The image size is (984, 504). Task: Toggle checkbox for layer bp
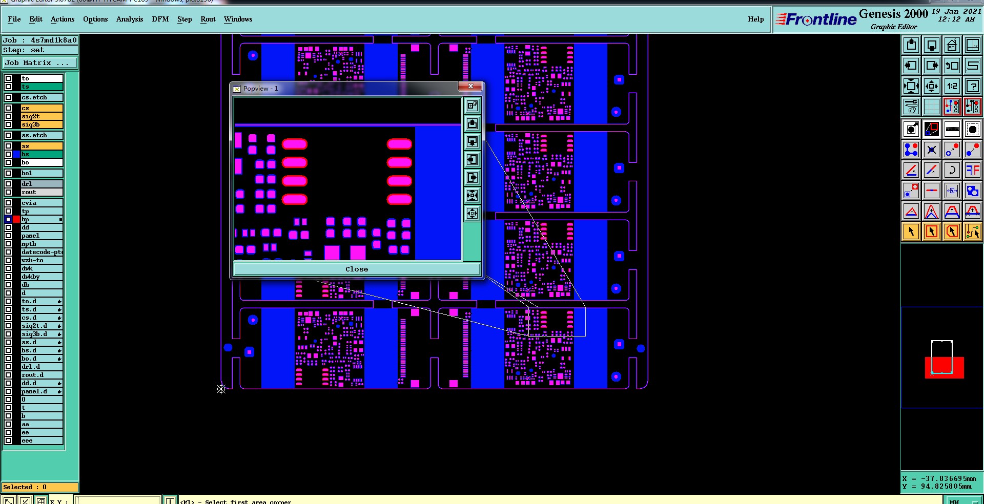[8, 219]
